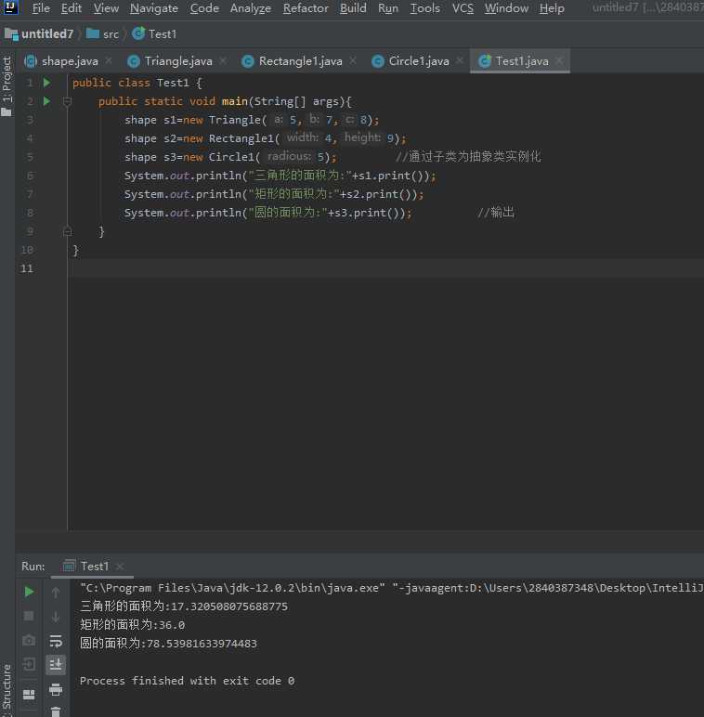
Task: Open the Help menu
Action: (552, 8)
